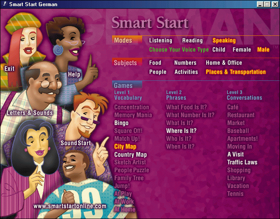Choose the Child voice type

click(x=219, y=49)
